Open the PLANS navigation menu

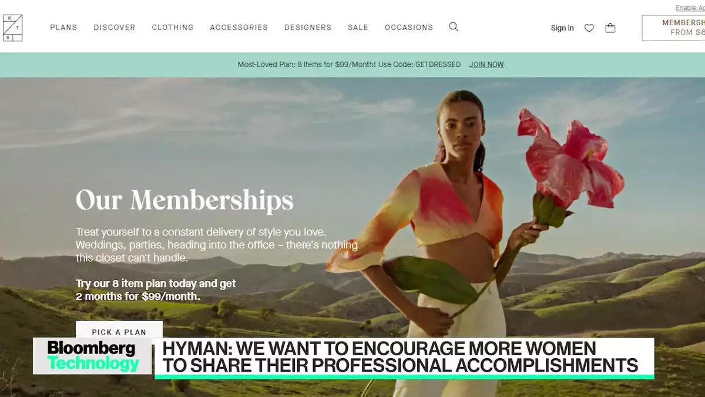point(63,28)
